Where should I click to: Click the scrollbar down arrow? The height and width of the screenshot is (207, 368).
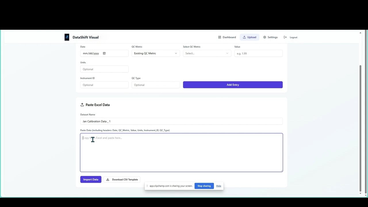coord(361,193)
